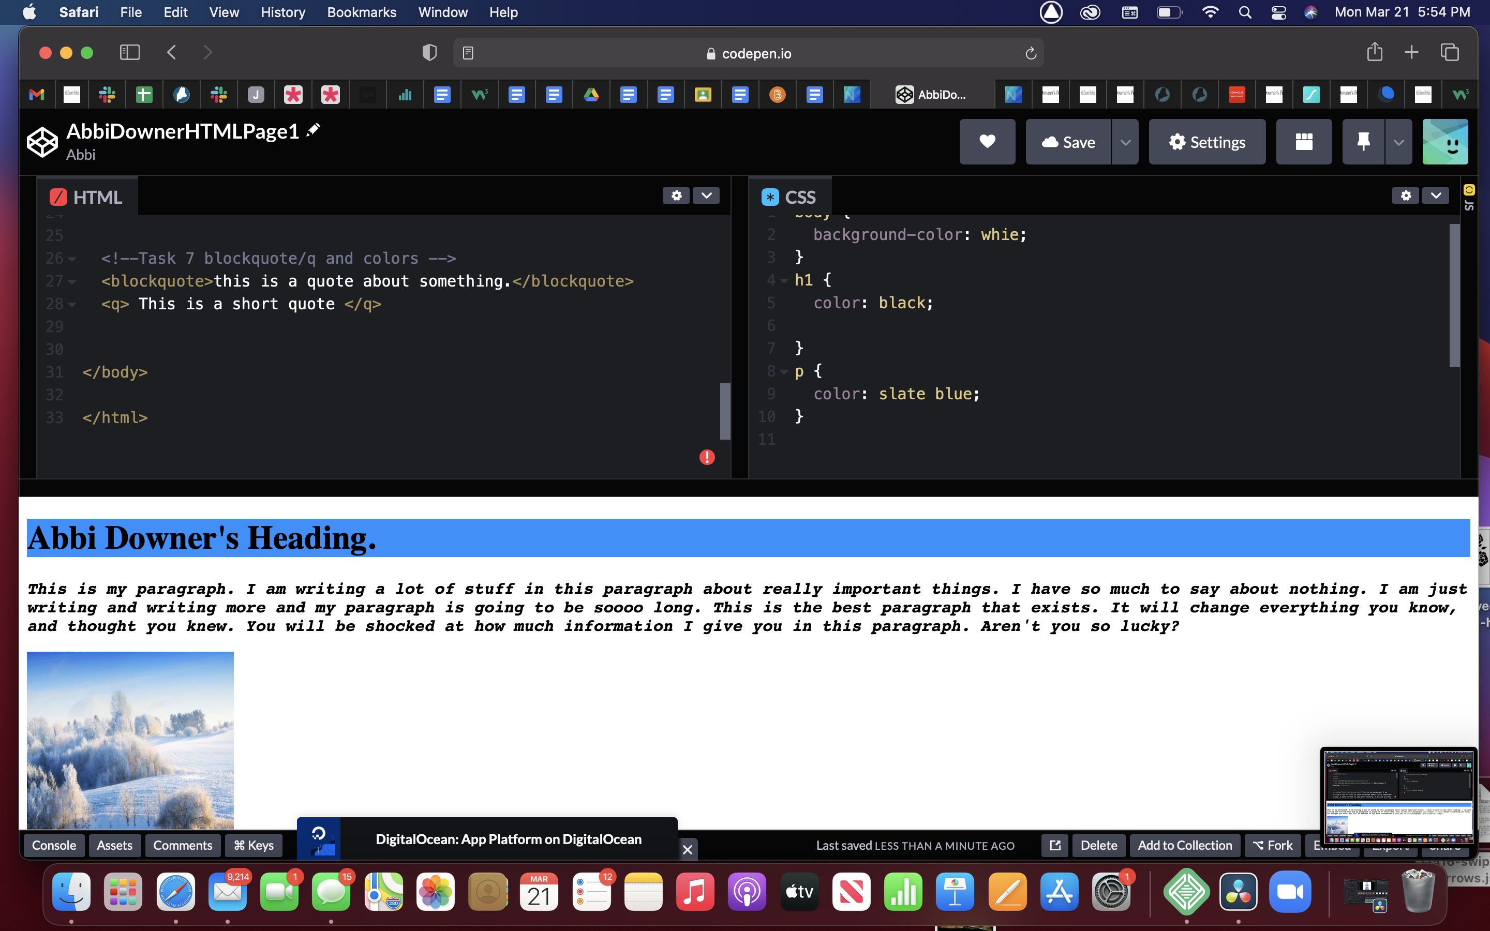
Task: Open the Bookmarks menu
Action: pos(362,12)
